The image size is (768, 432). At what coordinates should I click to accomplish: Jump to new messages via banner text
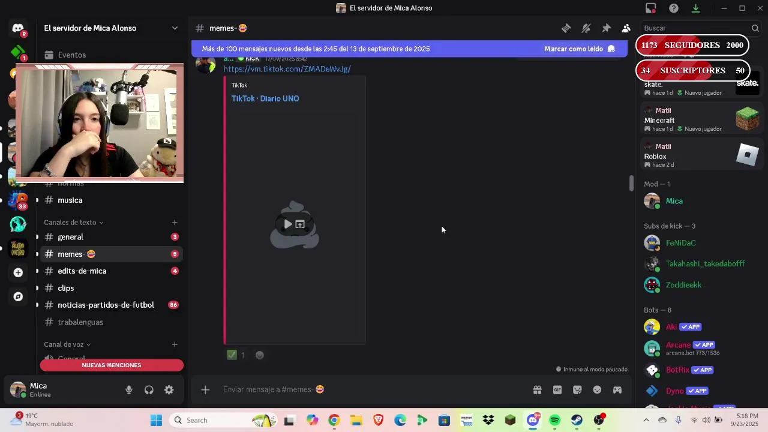coord(316,49)
